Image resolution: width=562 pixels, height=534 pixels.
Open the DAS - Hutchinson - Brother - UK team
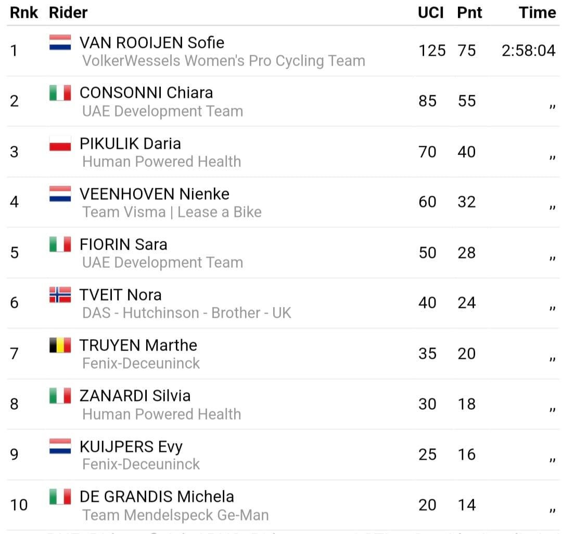pyautogui.click(x=186, y=313)
